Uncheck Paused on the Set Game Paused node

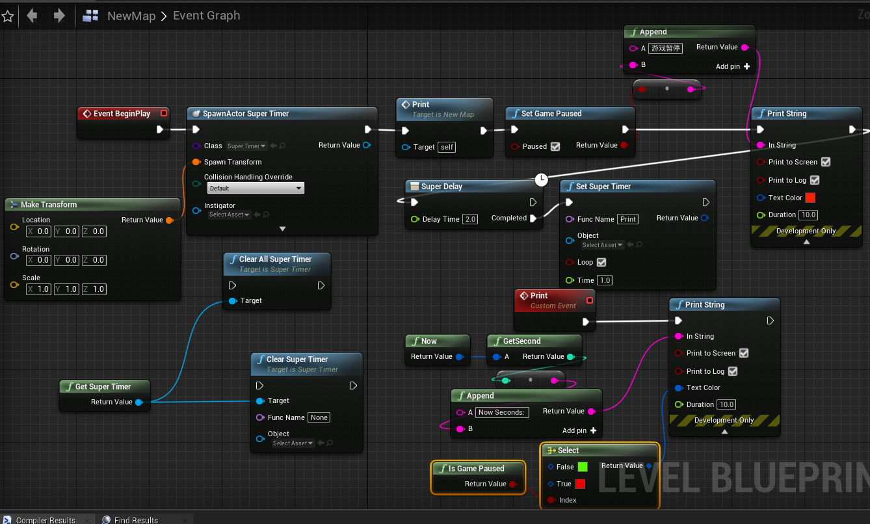click(555, 146)
